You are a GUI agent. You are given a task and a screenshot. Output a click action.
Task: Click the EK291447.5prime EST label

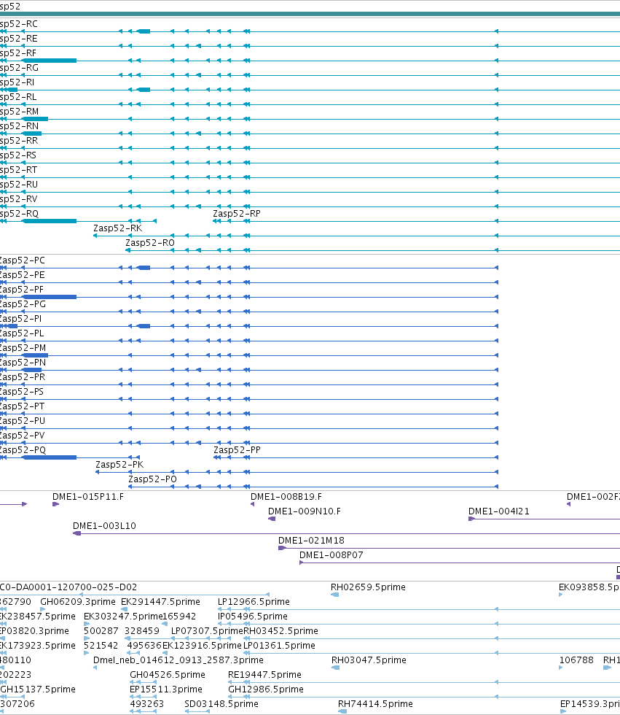pos(161,601)
